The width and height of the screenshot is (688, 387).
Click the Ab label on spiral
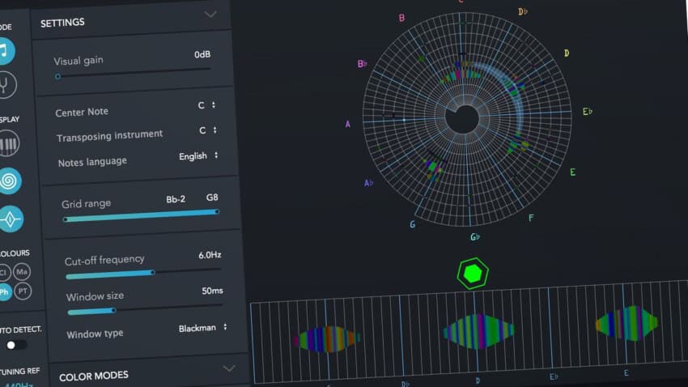[x=368, y=183]
